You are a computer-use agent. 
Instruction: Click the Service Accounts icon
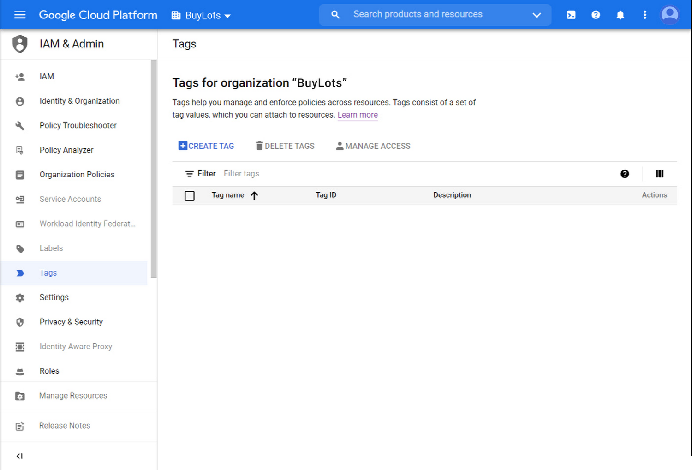[20, 199]
